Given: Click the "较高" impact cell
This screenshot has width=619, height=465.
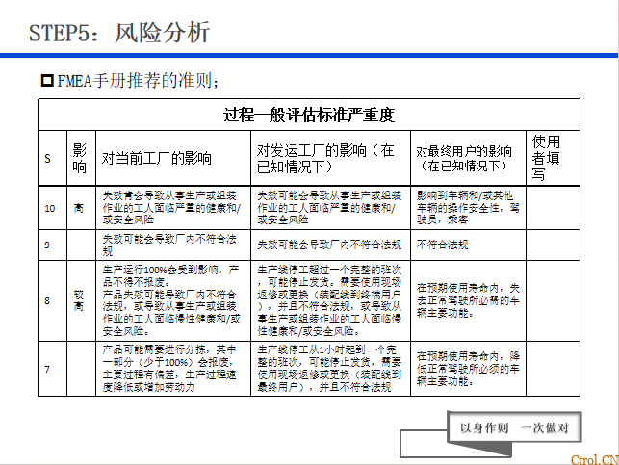Looking at the screenshot, I should click(79, 300).
